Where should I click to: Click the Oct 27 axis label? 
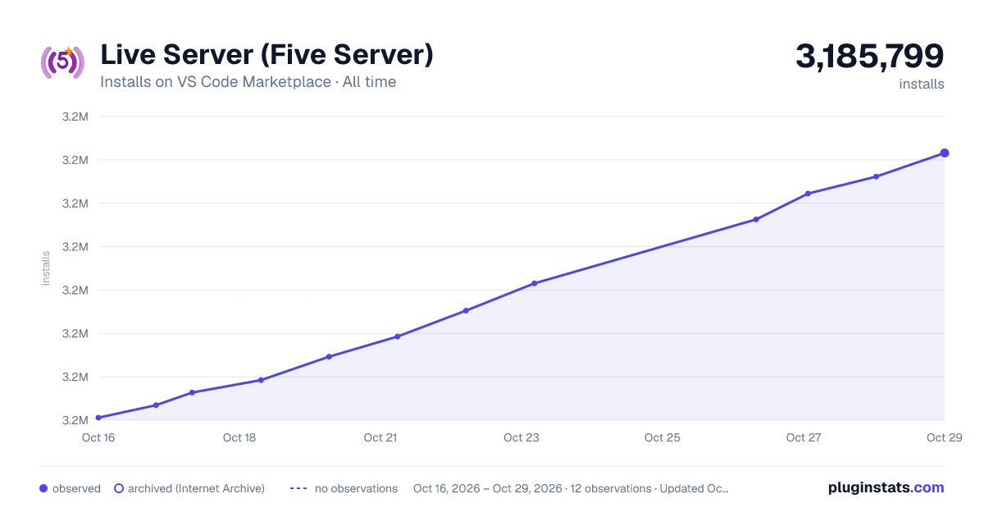coord(804,437)
